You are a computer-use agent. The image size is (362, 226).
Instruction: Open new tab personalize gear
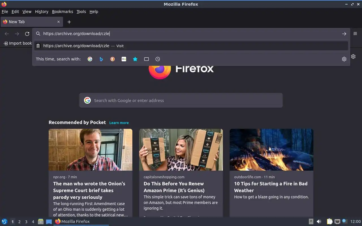point(353,56)
